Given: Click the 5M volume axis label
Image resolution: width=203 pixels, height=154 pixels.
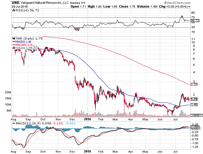Looking at the screenshot, I should click(9, 110).
